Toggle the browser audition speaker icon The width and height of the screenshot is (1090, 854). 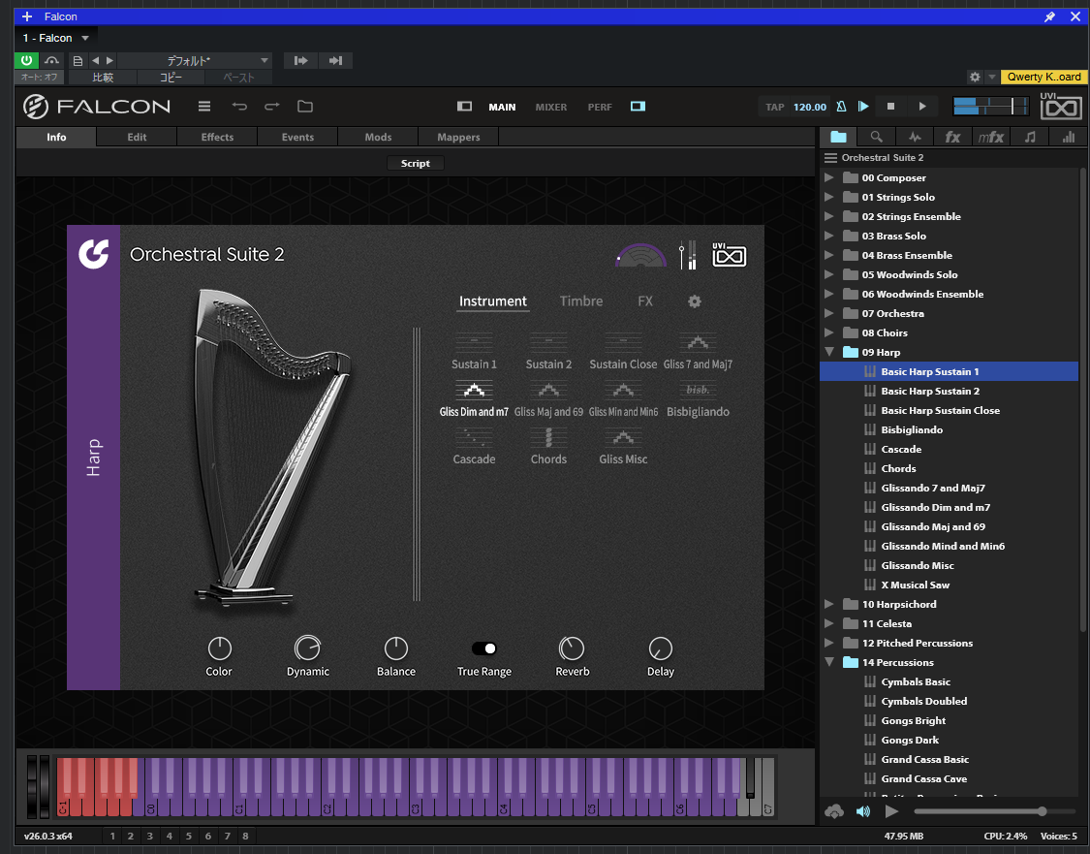pyautogui.click(x=862, y=811)
